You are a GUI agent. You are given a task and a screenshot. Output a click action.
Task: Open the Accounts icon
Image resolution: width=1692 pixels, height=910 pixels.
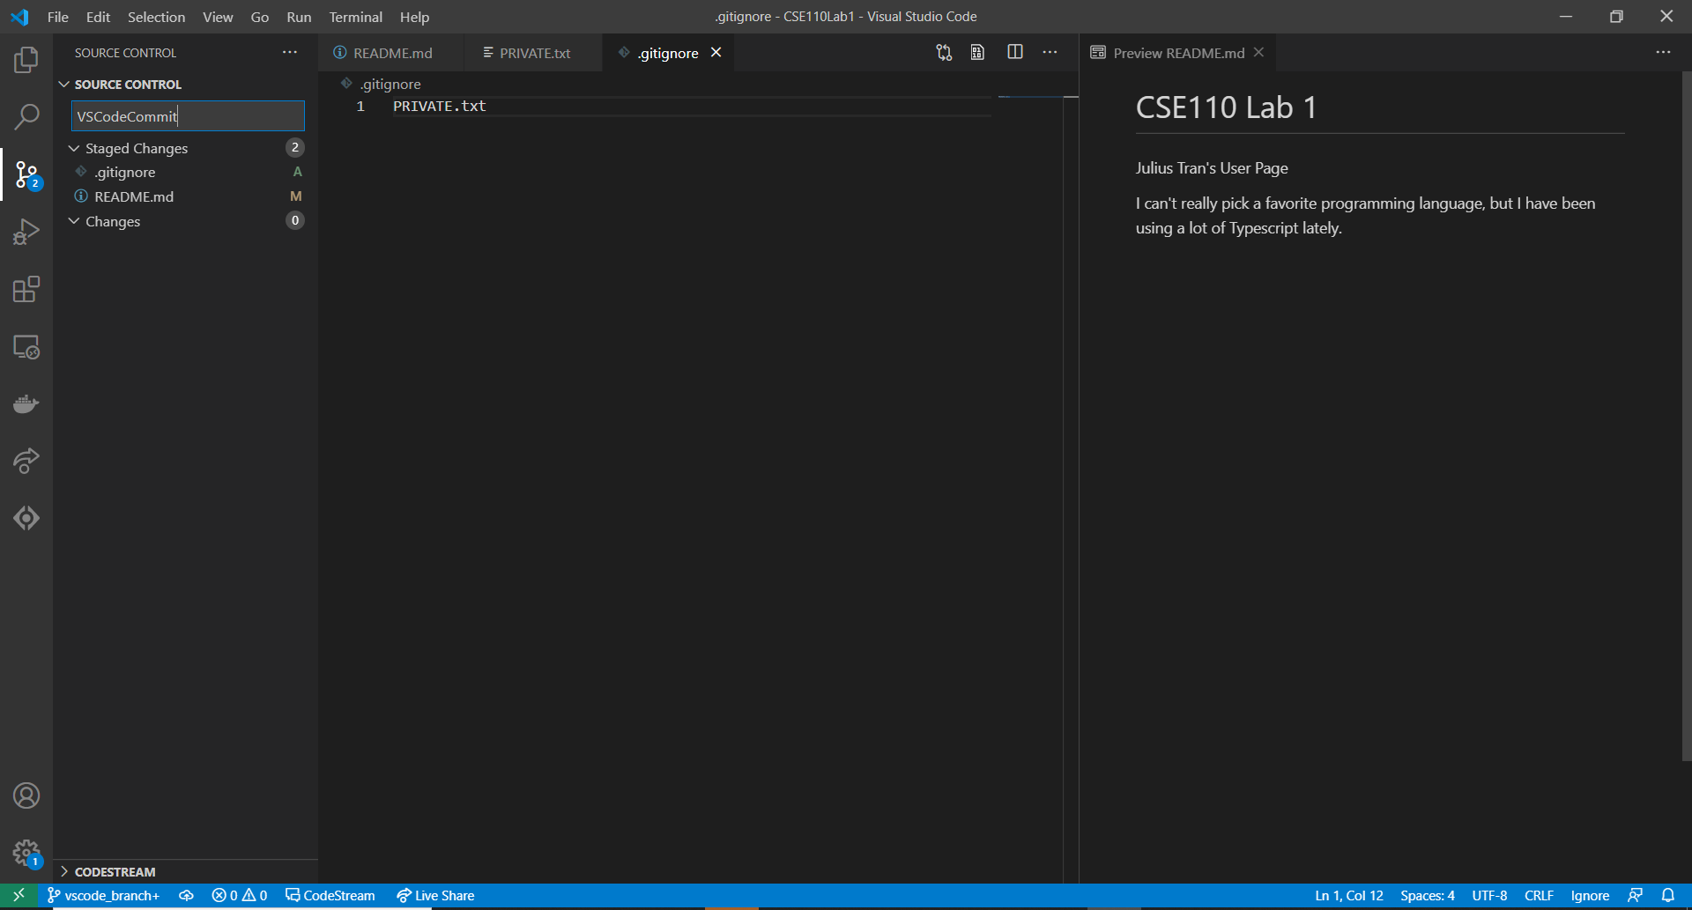tap(26, 795)
